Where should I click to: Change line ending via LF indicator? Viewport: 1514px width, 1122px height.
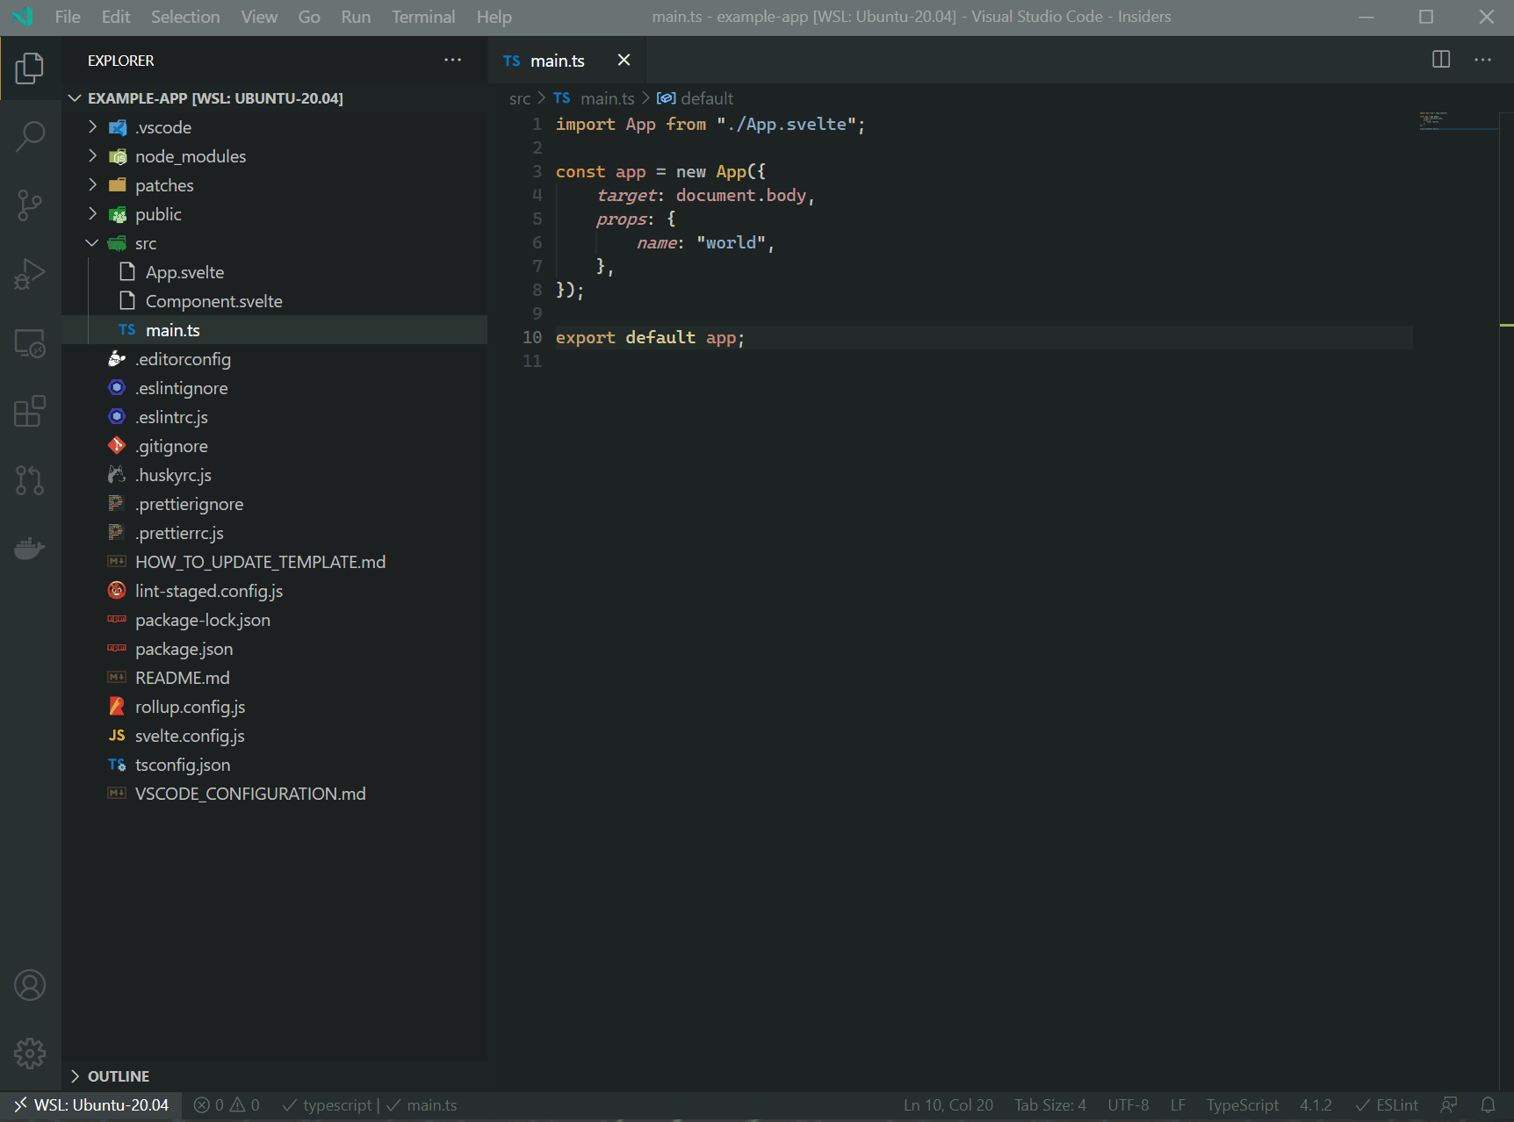[1177, 1104]
